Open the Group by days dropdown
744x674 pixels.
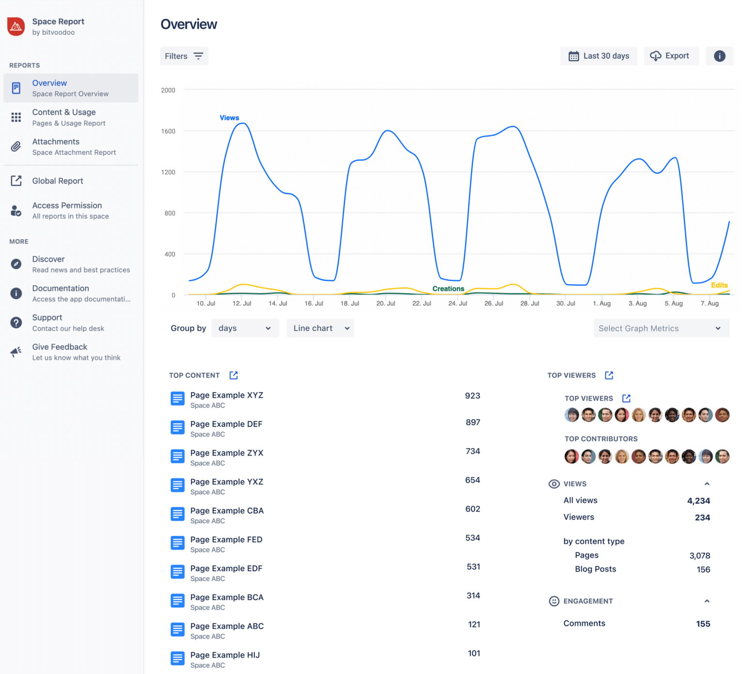tap(245, 328)
